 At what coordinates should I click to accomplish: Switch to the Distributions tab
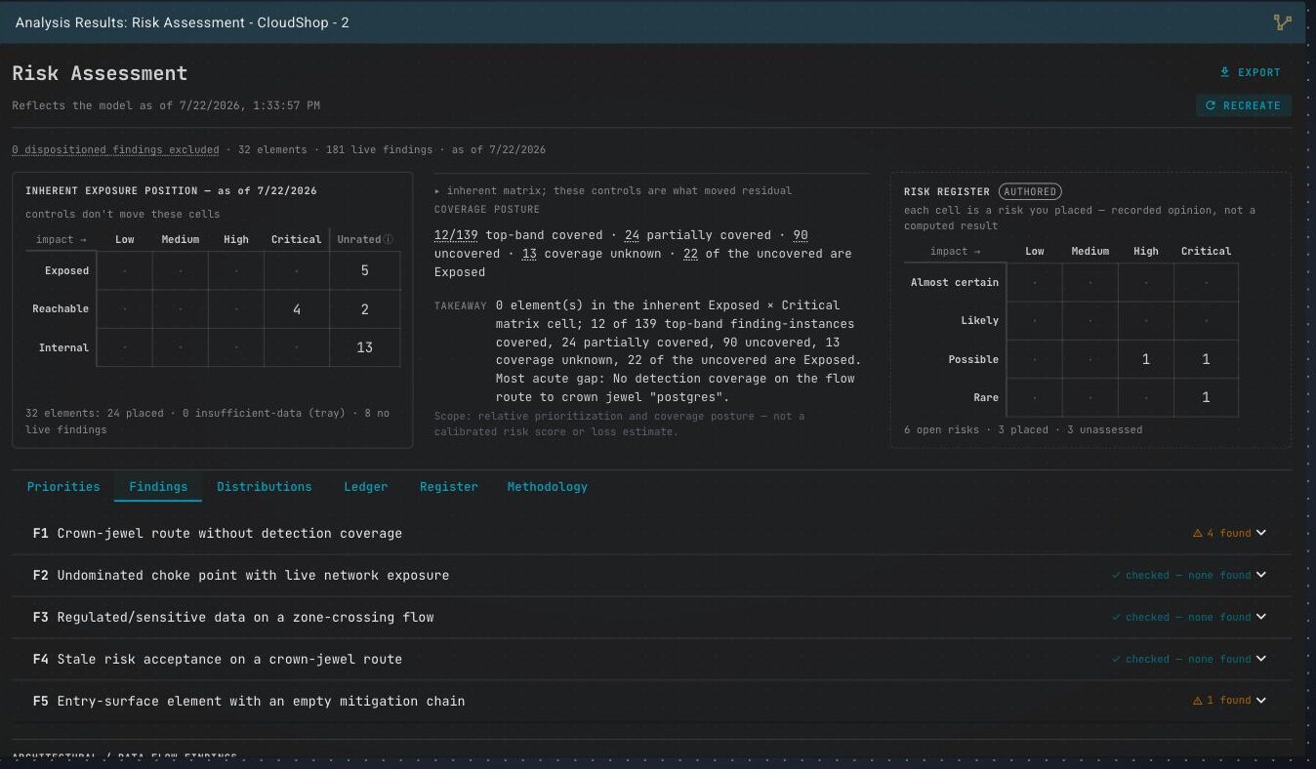(265, 487)
